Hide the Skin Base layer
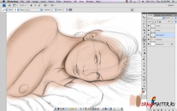 (x=149, y=40)
